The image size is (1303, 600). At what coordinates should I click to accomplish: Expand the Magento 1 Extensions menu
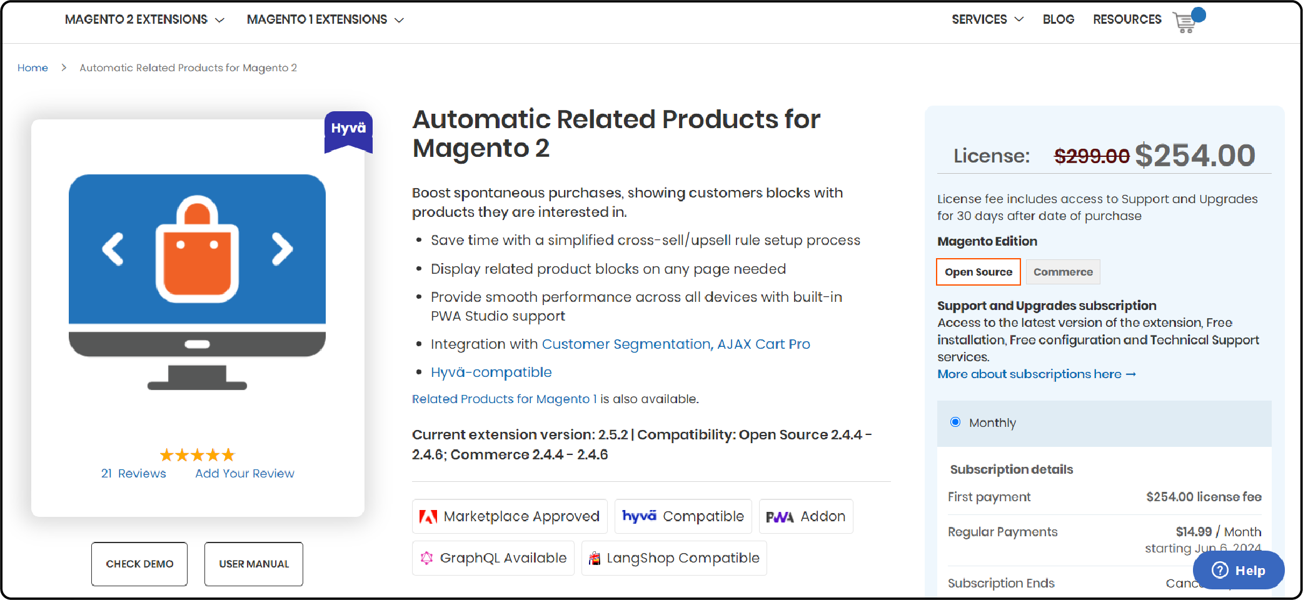point(325,19)
